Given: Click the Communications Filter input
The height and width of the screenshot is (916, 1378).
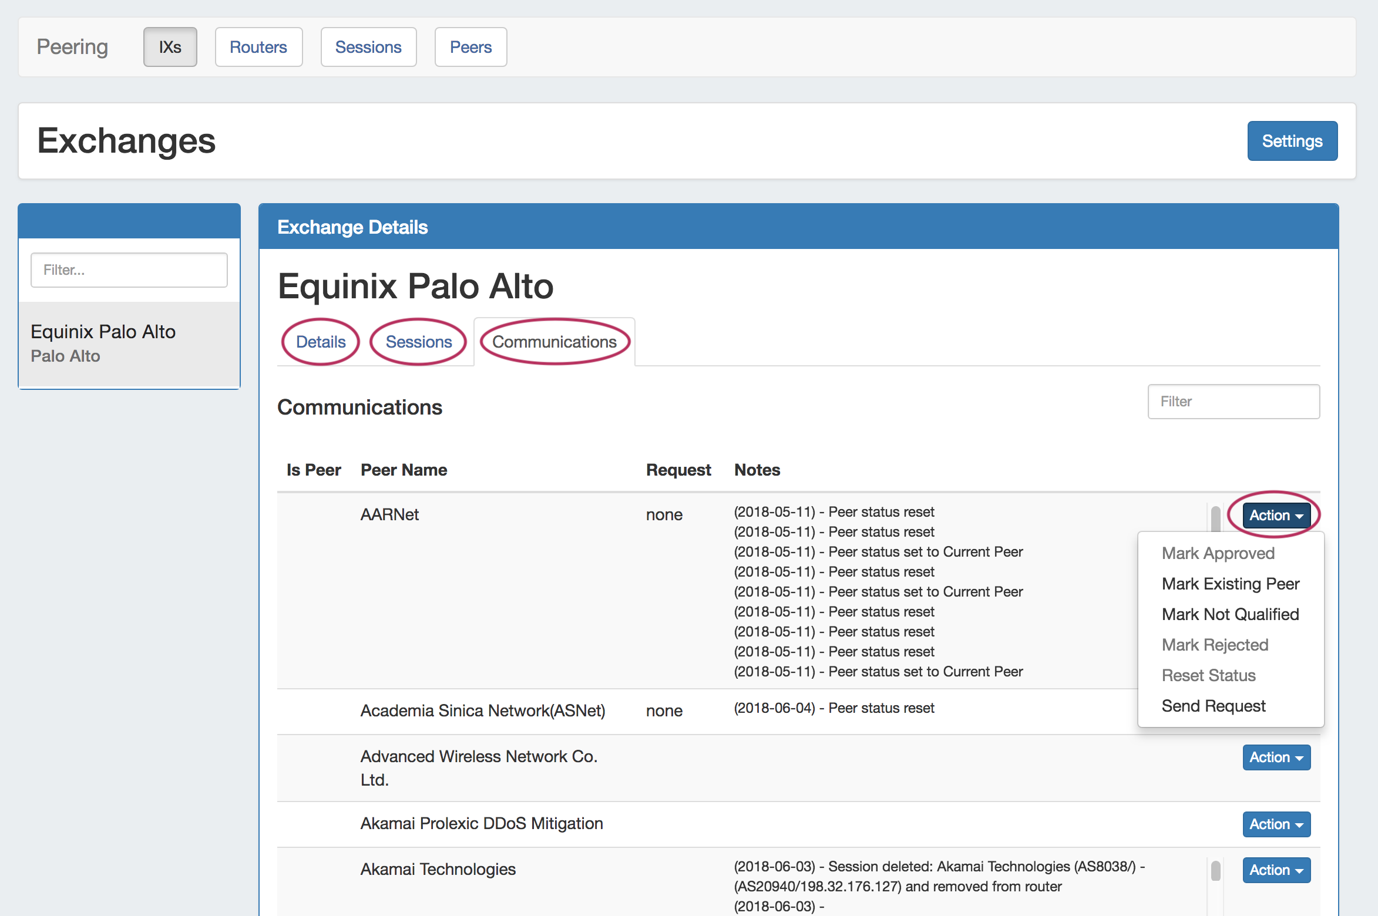Looking at the screenshot, I should 1234,402.
